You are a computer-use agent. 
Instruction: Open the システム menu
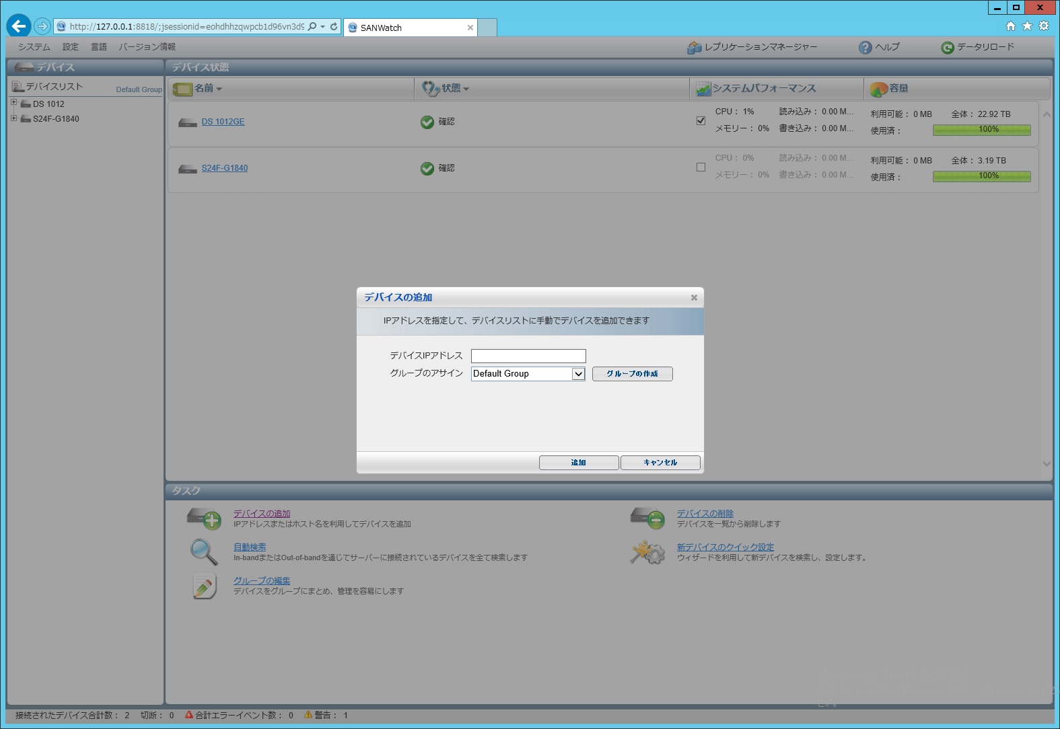coord(34,47)
